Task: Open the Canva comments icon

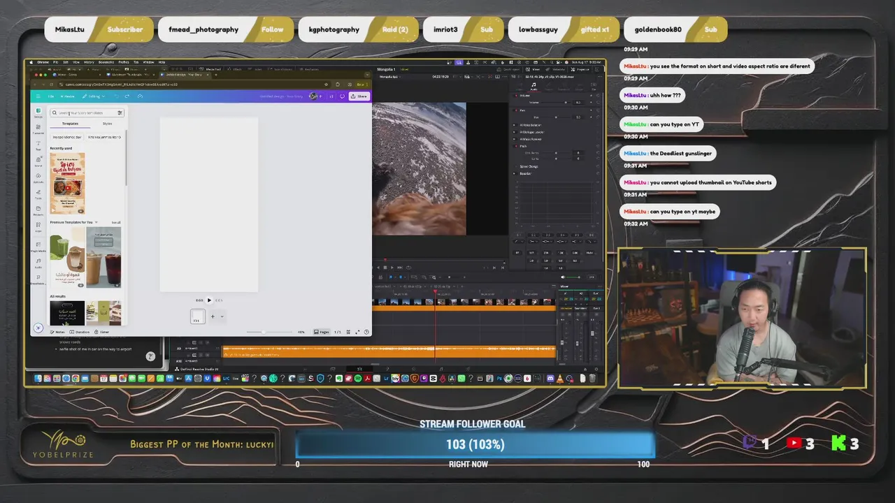Action: 342,96
